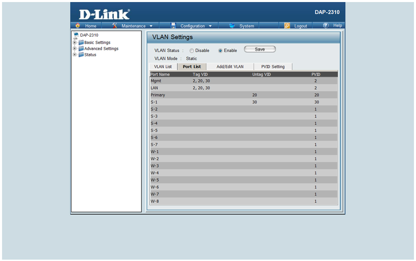
Task: Click the Primary port row
Action: [244, 95]
